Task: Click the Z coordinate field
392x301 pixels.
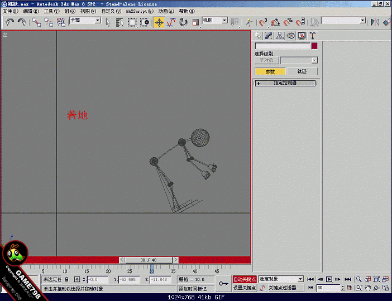Action: (x=160, y=279)
